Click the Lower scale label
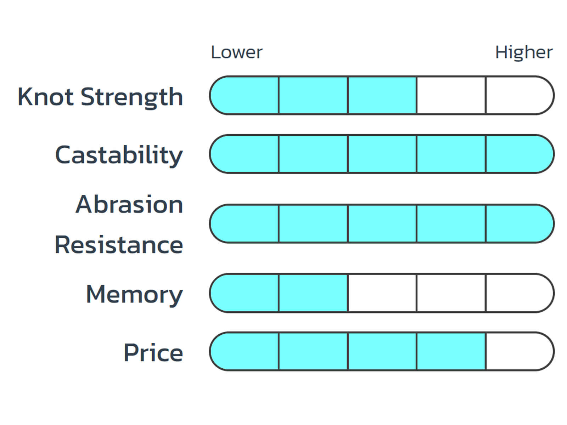 coord(237,52)
